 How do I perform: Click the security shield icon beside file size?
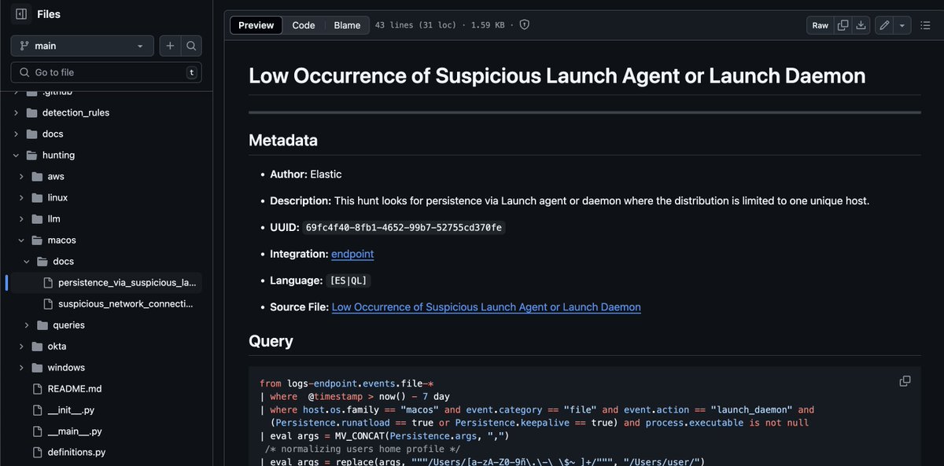[524, 24]
